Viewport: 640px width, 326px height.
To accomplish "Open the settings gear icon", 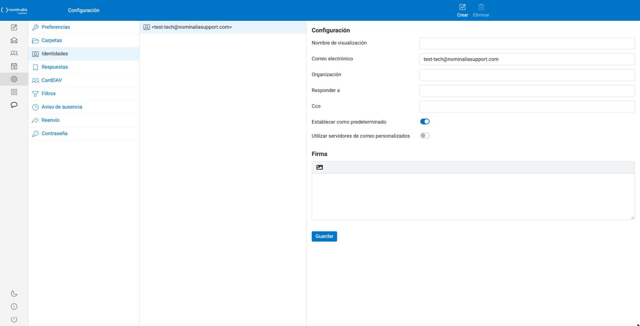I will click(14, 79).
